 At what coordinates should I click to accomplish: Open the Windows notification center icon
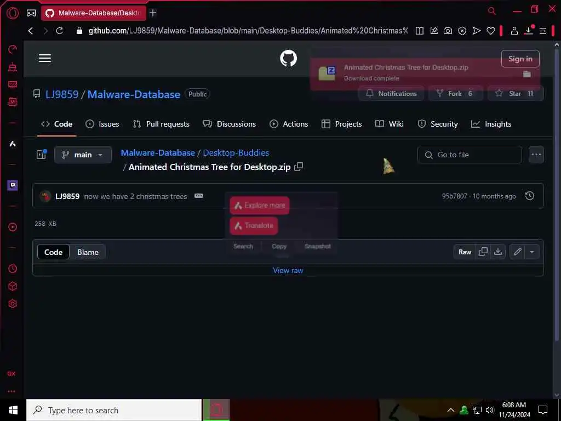(543, 410)
